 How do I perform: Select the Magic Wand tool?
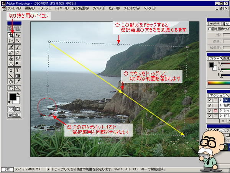tap(18, 40)
